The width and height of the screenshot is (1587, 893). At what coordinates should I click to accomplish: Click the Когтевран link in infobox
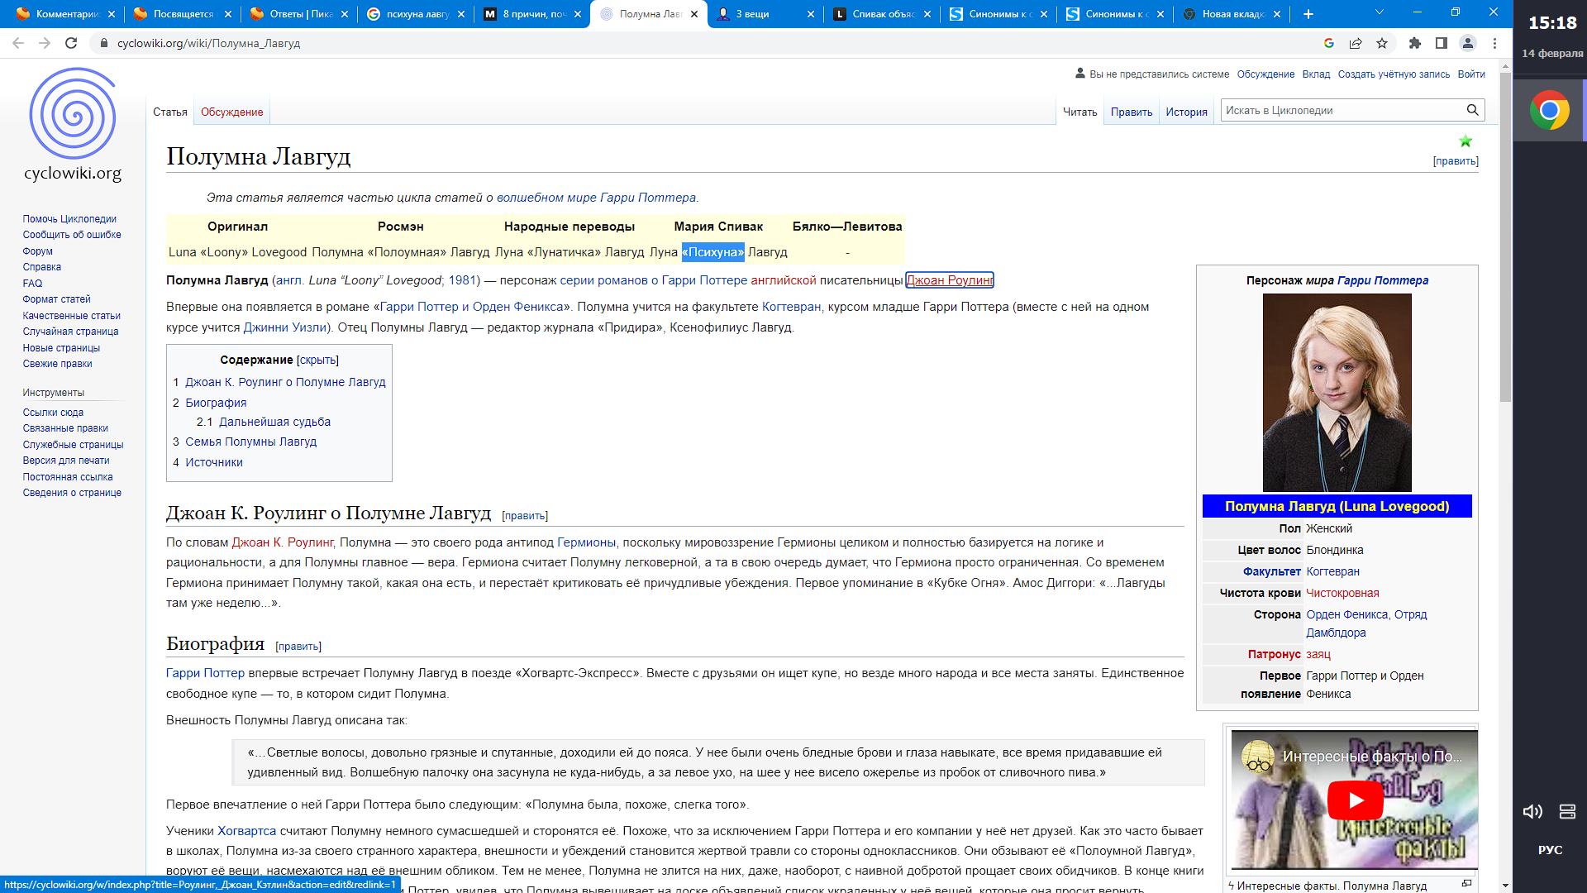1332,571
